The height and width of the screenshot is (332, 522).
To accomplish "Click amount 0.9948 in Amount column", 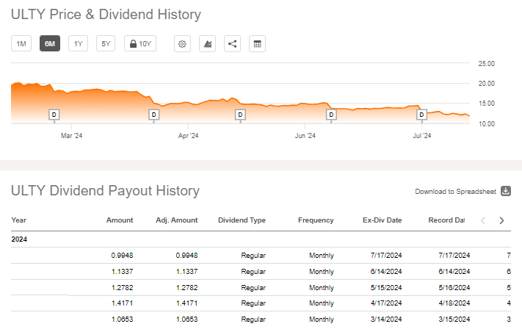I will pyautogui.click(x=122, y=256).
